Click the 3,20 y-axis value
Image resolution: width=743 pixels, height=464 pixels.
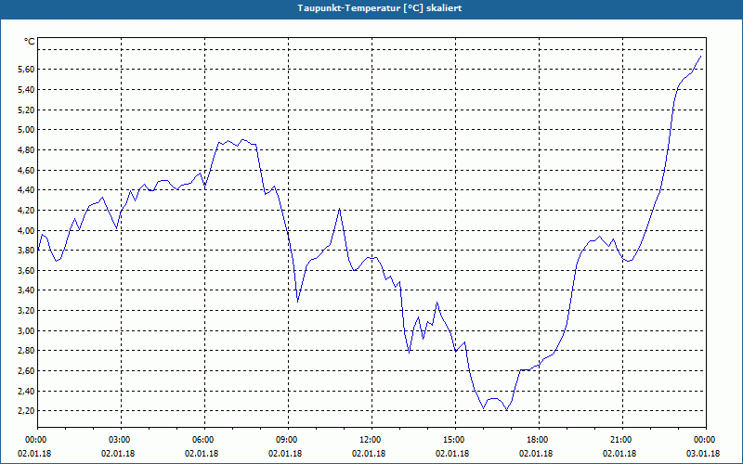tap(26, 311)
